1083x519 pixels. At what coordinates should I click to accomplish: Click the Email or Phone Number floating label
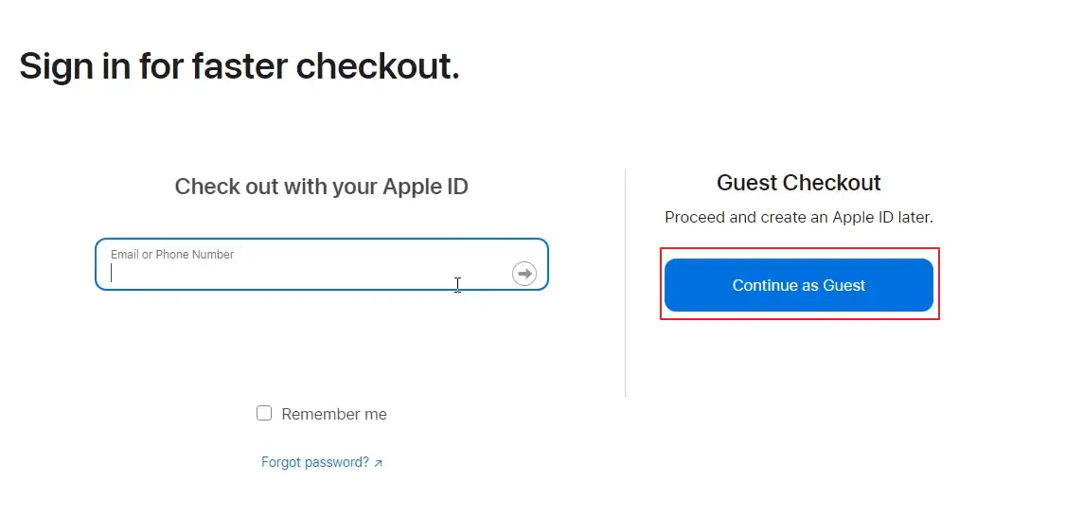click(x=172, y=255)
